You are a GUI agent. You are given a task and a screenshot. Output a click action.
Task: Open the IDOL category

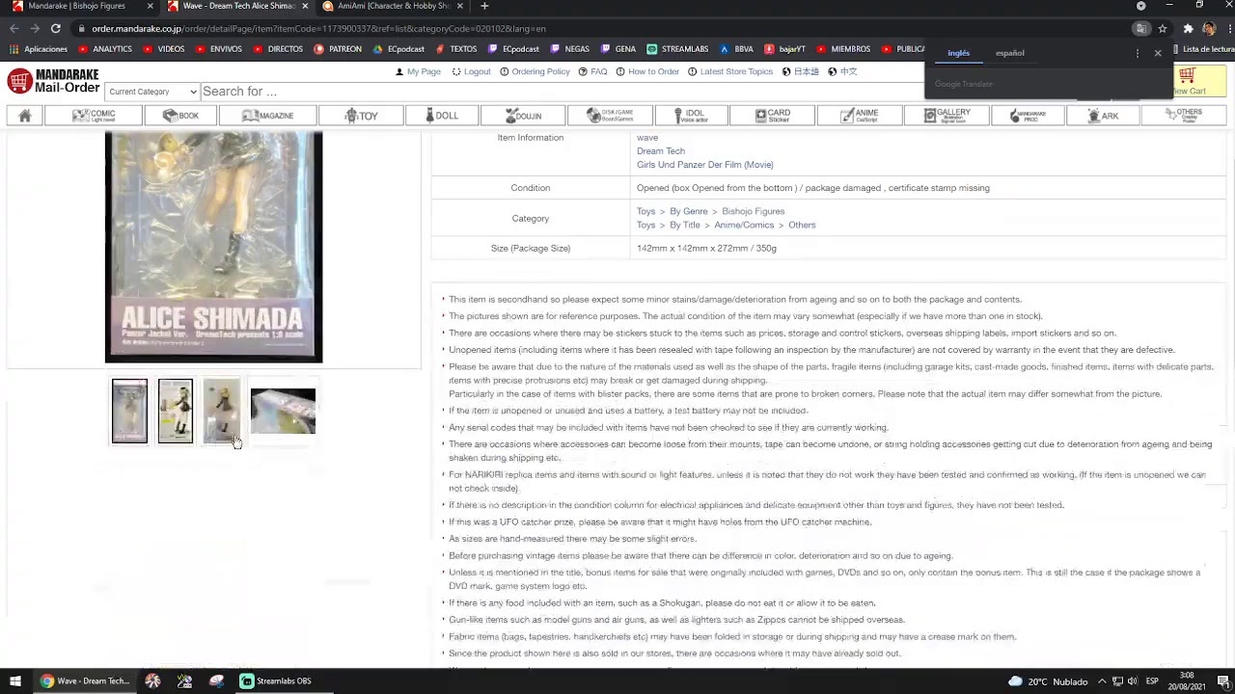click(x=690, y=116)
